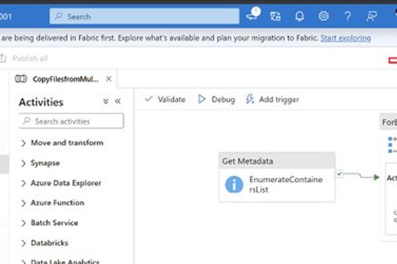
Task: Follow the Start exploring link
Action: pos(345,38)
